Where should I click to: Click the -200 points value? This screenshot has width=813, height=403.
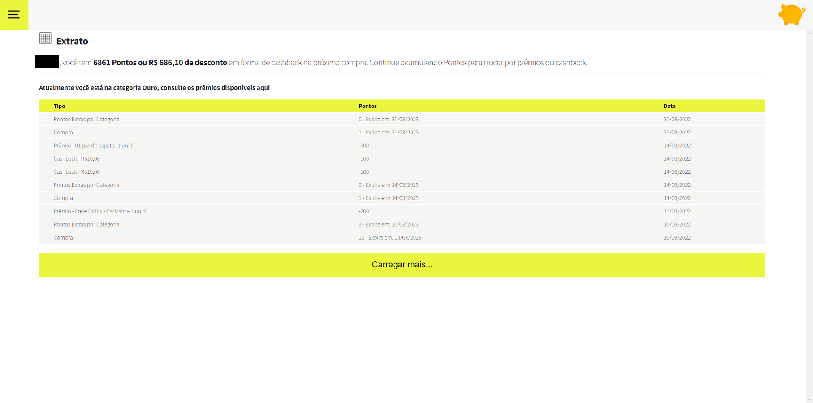(363, 211)
